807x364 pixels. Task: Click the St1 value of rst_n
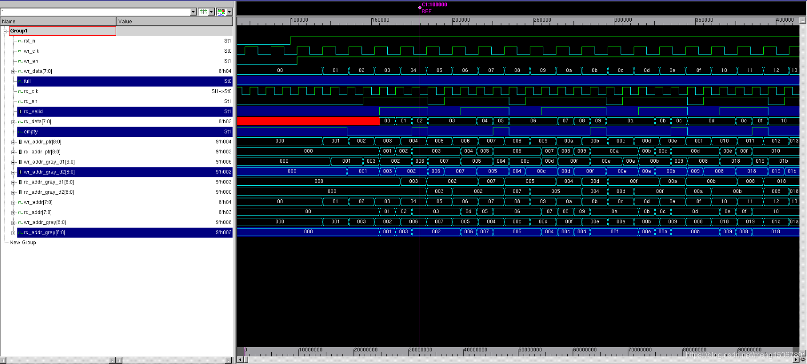pos(227,41)
